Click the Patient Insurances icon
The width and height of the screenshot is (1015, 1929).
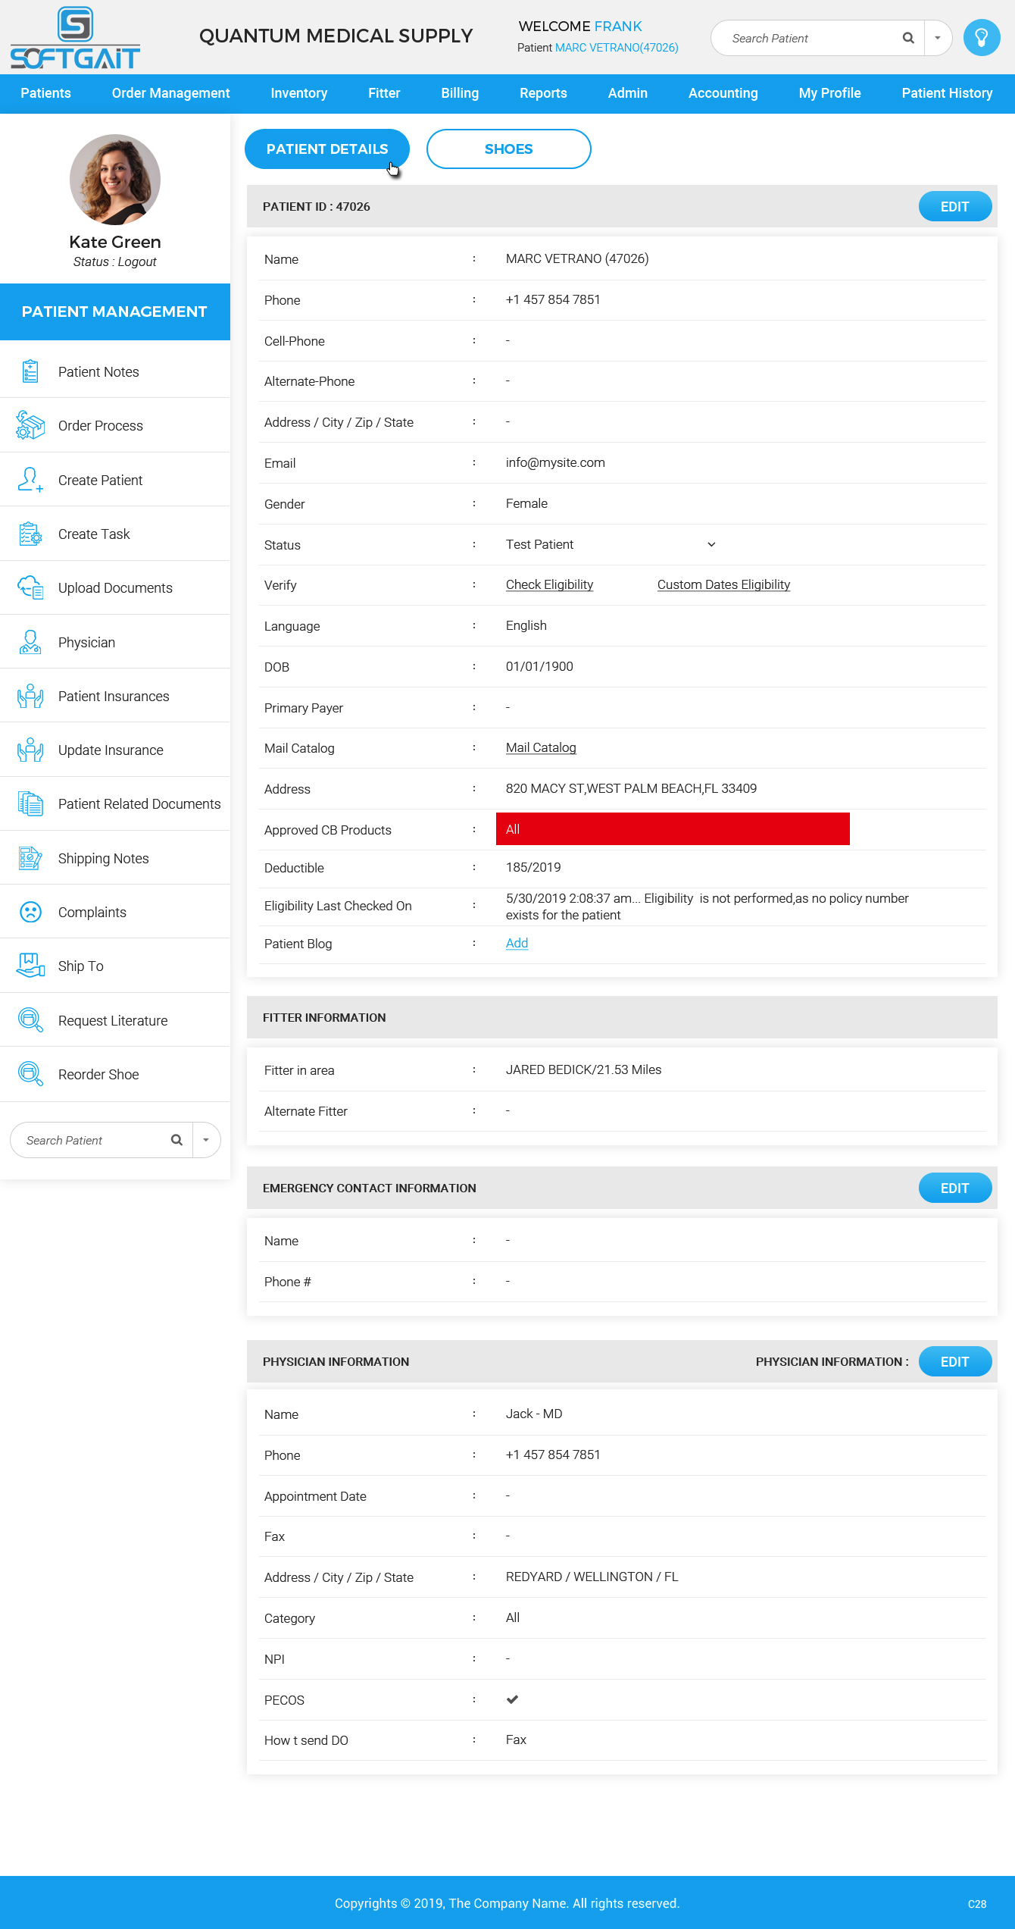click(x=30, y=696)
